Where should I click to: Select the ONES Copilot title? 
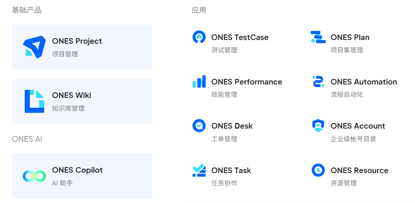click(77, 170)
